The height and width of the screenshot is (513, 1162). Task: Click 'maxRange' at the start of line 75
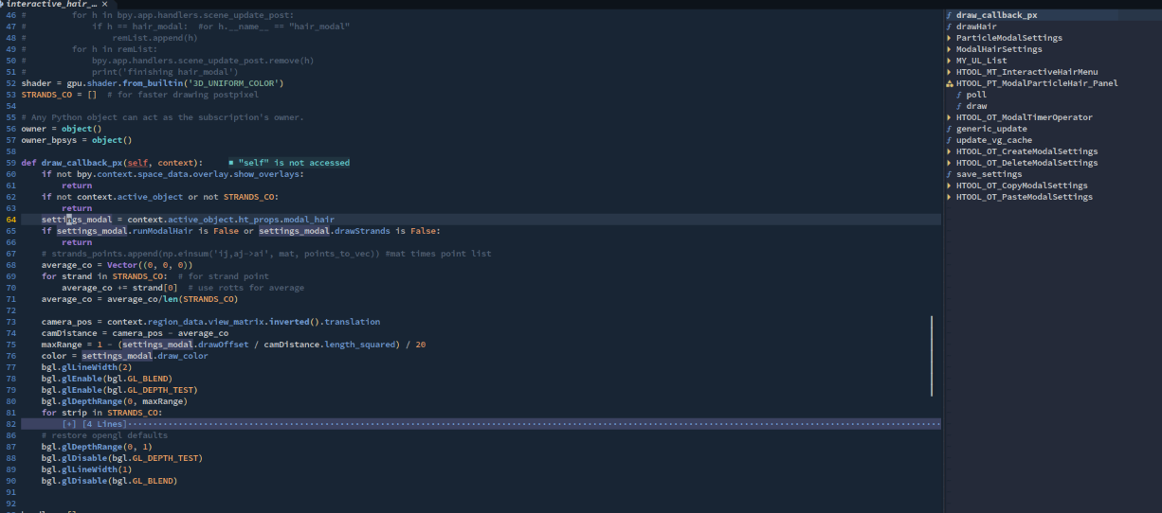point(62,345)
